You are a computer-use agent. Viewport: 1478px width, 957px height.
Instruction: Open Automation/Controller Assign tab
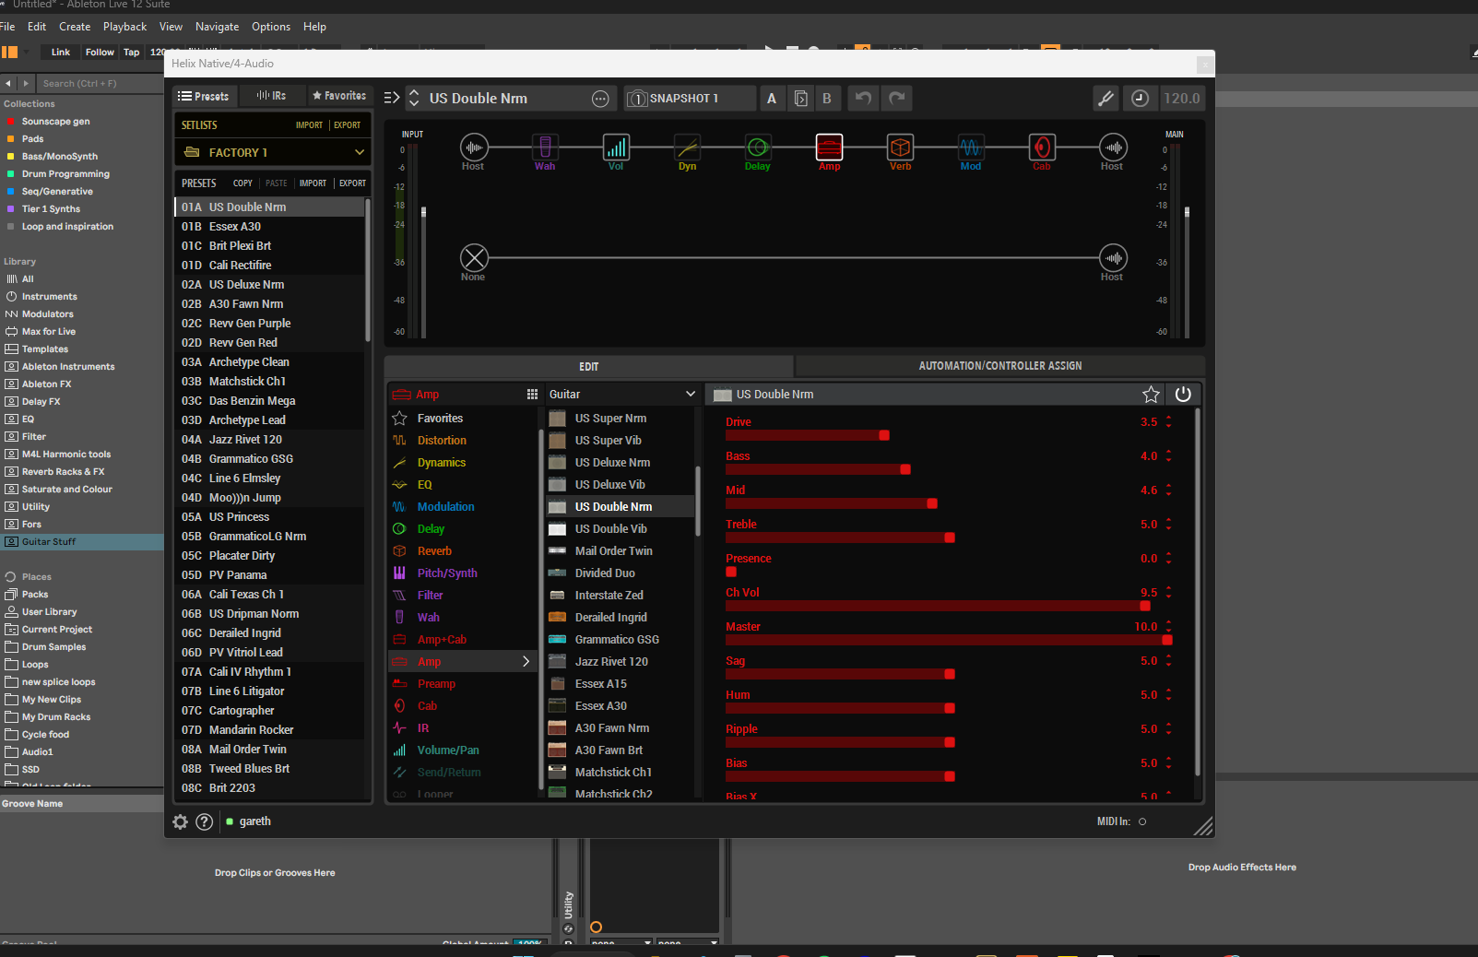point(1000,366)
